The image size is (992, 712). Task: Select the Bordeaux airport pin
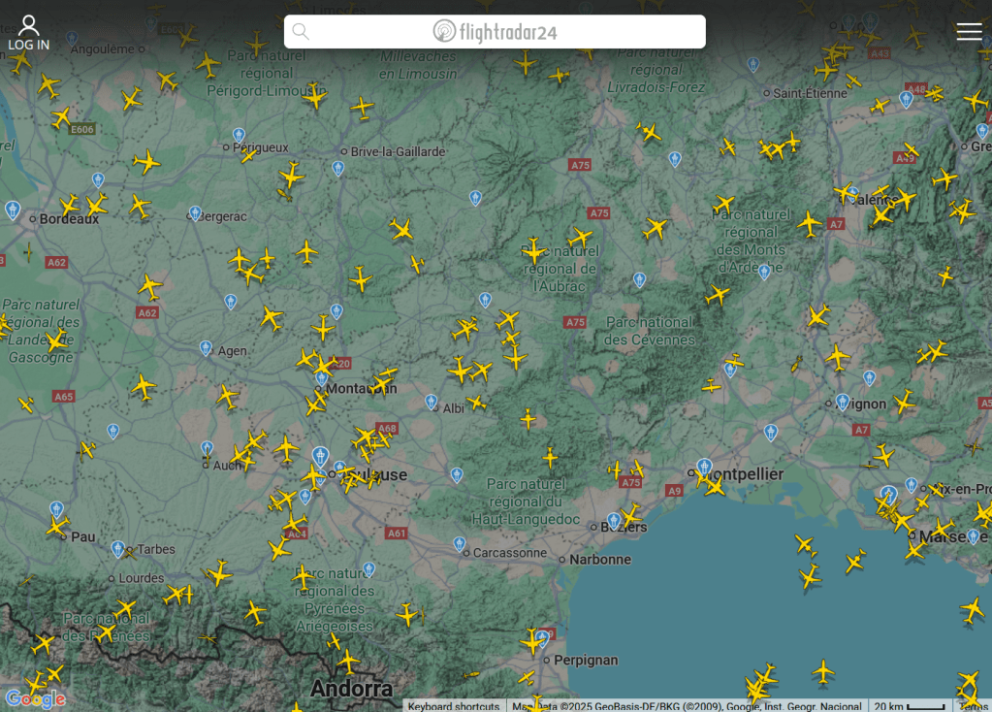13,209
